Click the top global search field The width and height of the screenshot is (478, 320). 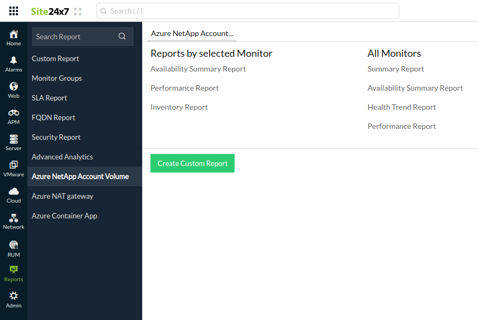[x=246, y=10]
